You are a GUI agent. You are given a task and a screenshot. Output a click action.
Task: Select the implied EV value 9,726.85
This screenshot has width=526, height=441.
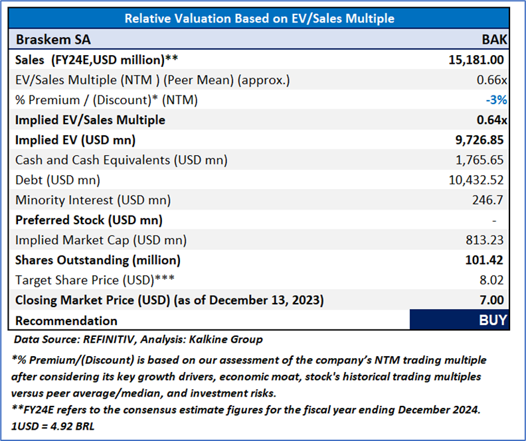pyautogui.click(x=480, y=140)
